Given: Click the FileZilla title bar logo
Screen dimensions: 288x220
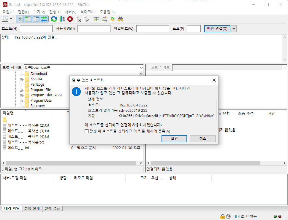Looking at the screenshot, I should point(5,4).
